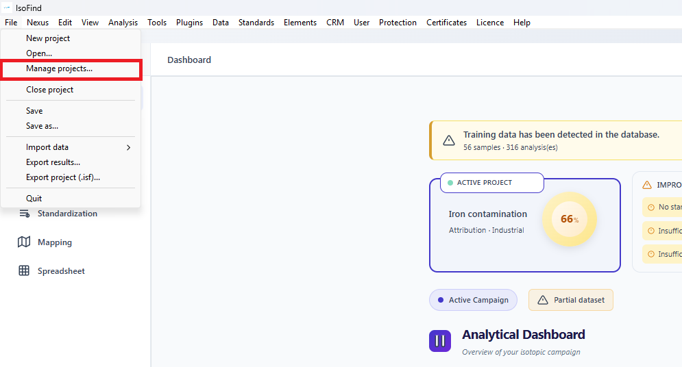Click the Partial dataset badge
Image resolution: width=682 pixels, height=367 pixels.
[x=571, y=300]
